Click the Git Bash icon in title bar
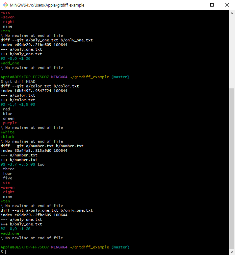The width and height of the screenshot is (235, 255). click(x=6, y=5)
